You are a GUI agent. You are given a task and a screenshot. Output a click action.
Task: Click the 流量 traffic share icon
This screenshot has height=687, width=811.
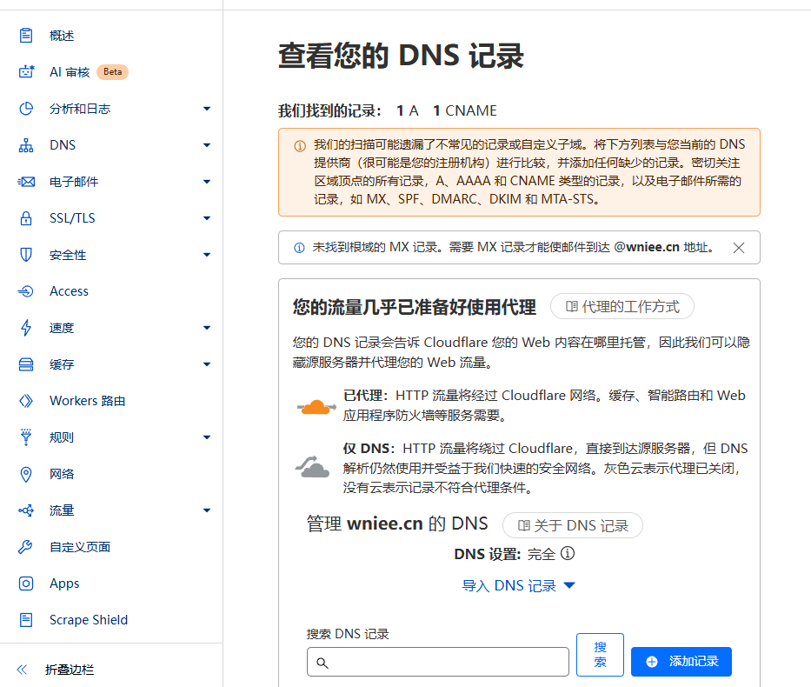26,510
